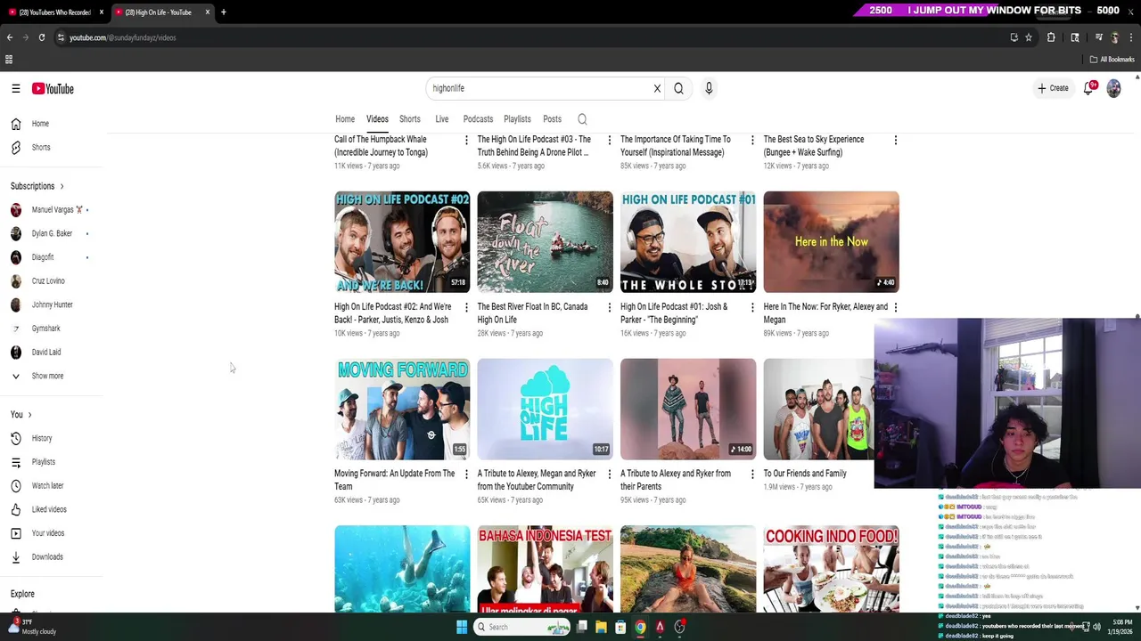Open 'To Our Friends and Family' title
This screenshot has width=1141, height=641.
[x=805, y=474]
